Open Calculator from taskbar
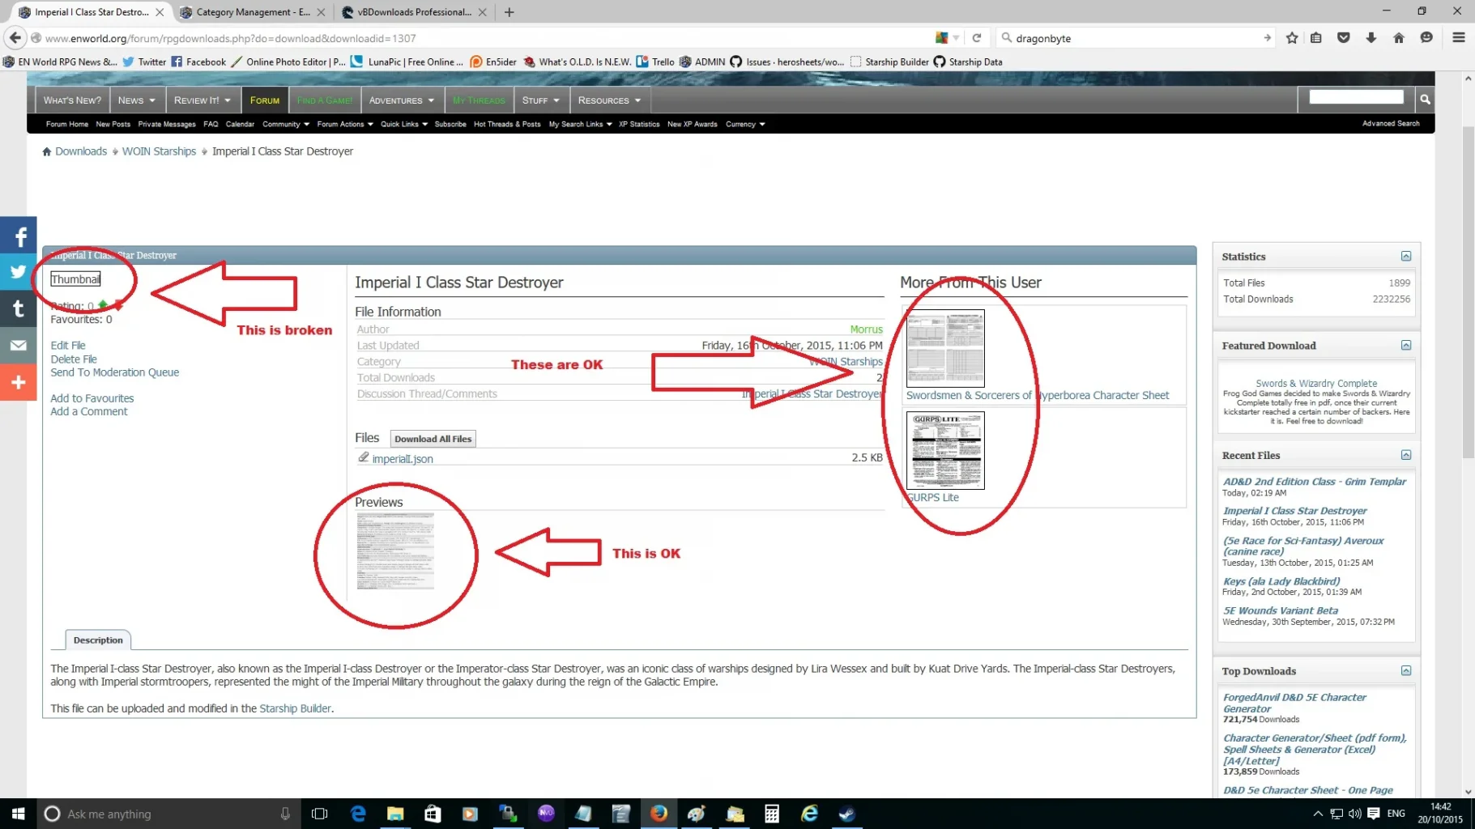This screenshot has width=1475, height=829. coord(772,814)
